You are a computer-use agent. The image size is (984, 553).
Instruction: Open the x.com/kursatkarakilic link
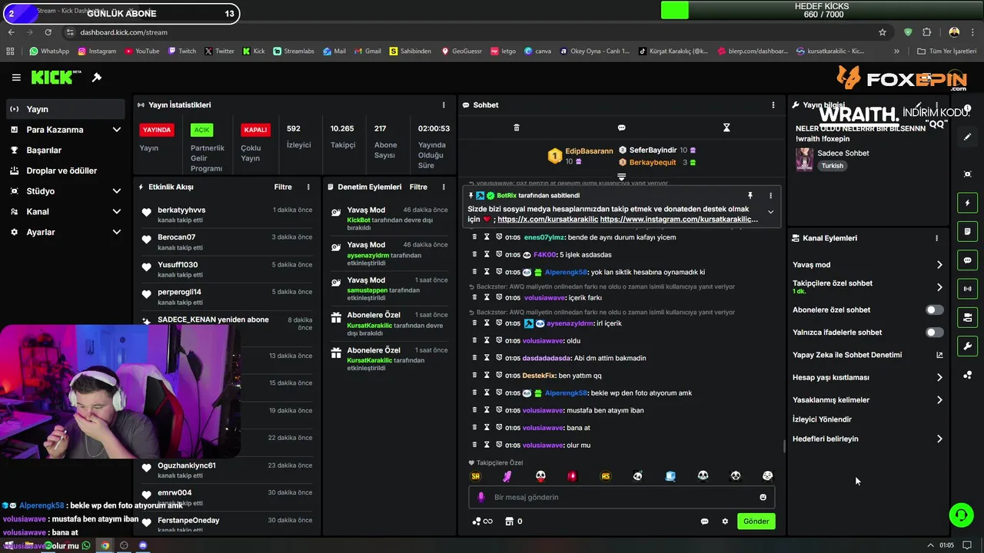[x=547, y=219]
